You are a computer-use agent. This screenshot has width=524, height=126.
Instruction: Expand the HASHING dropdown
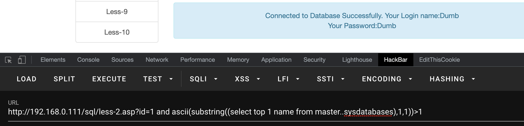tap(452, 79)
